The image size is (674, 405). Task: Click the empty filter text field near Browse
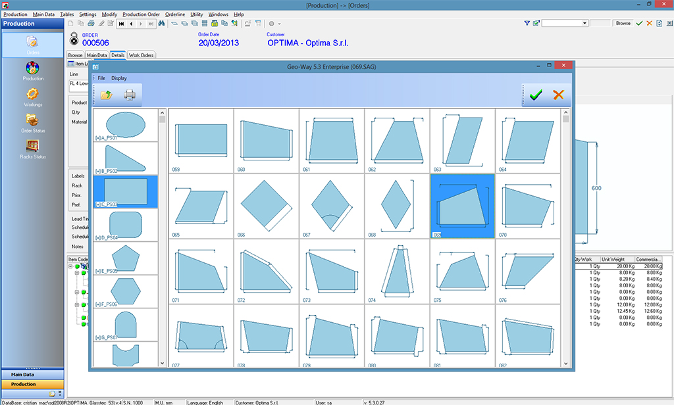[600, 23]
